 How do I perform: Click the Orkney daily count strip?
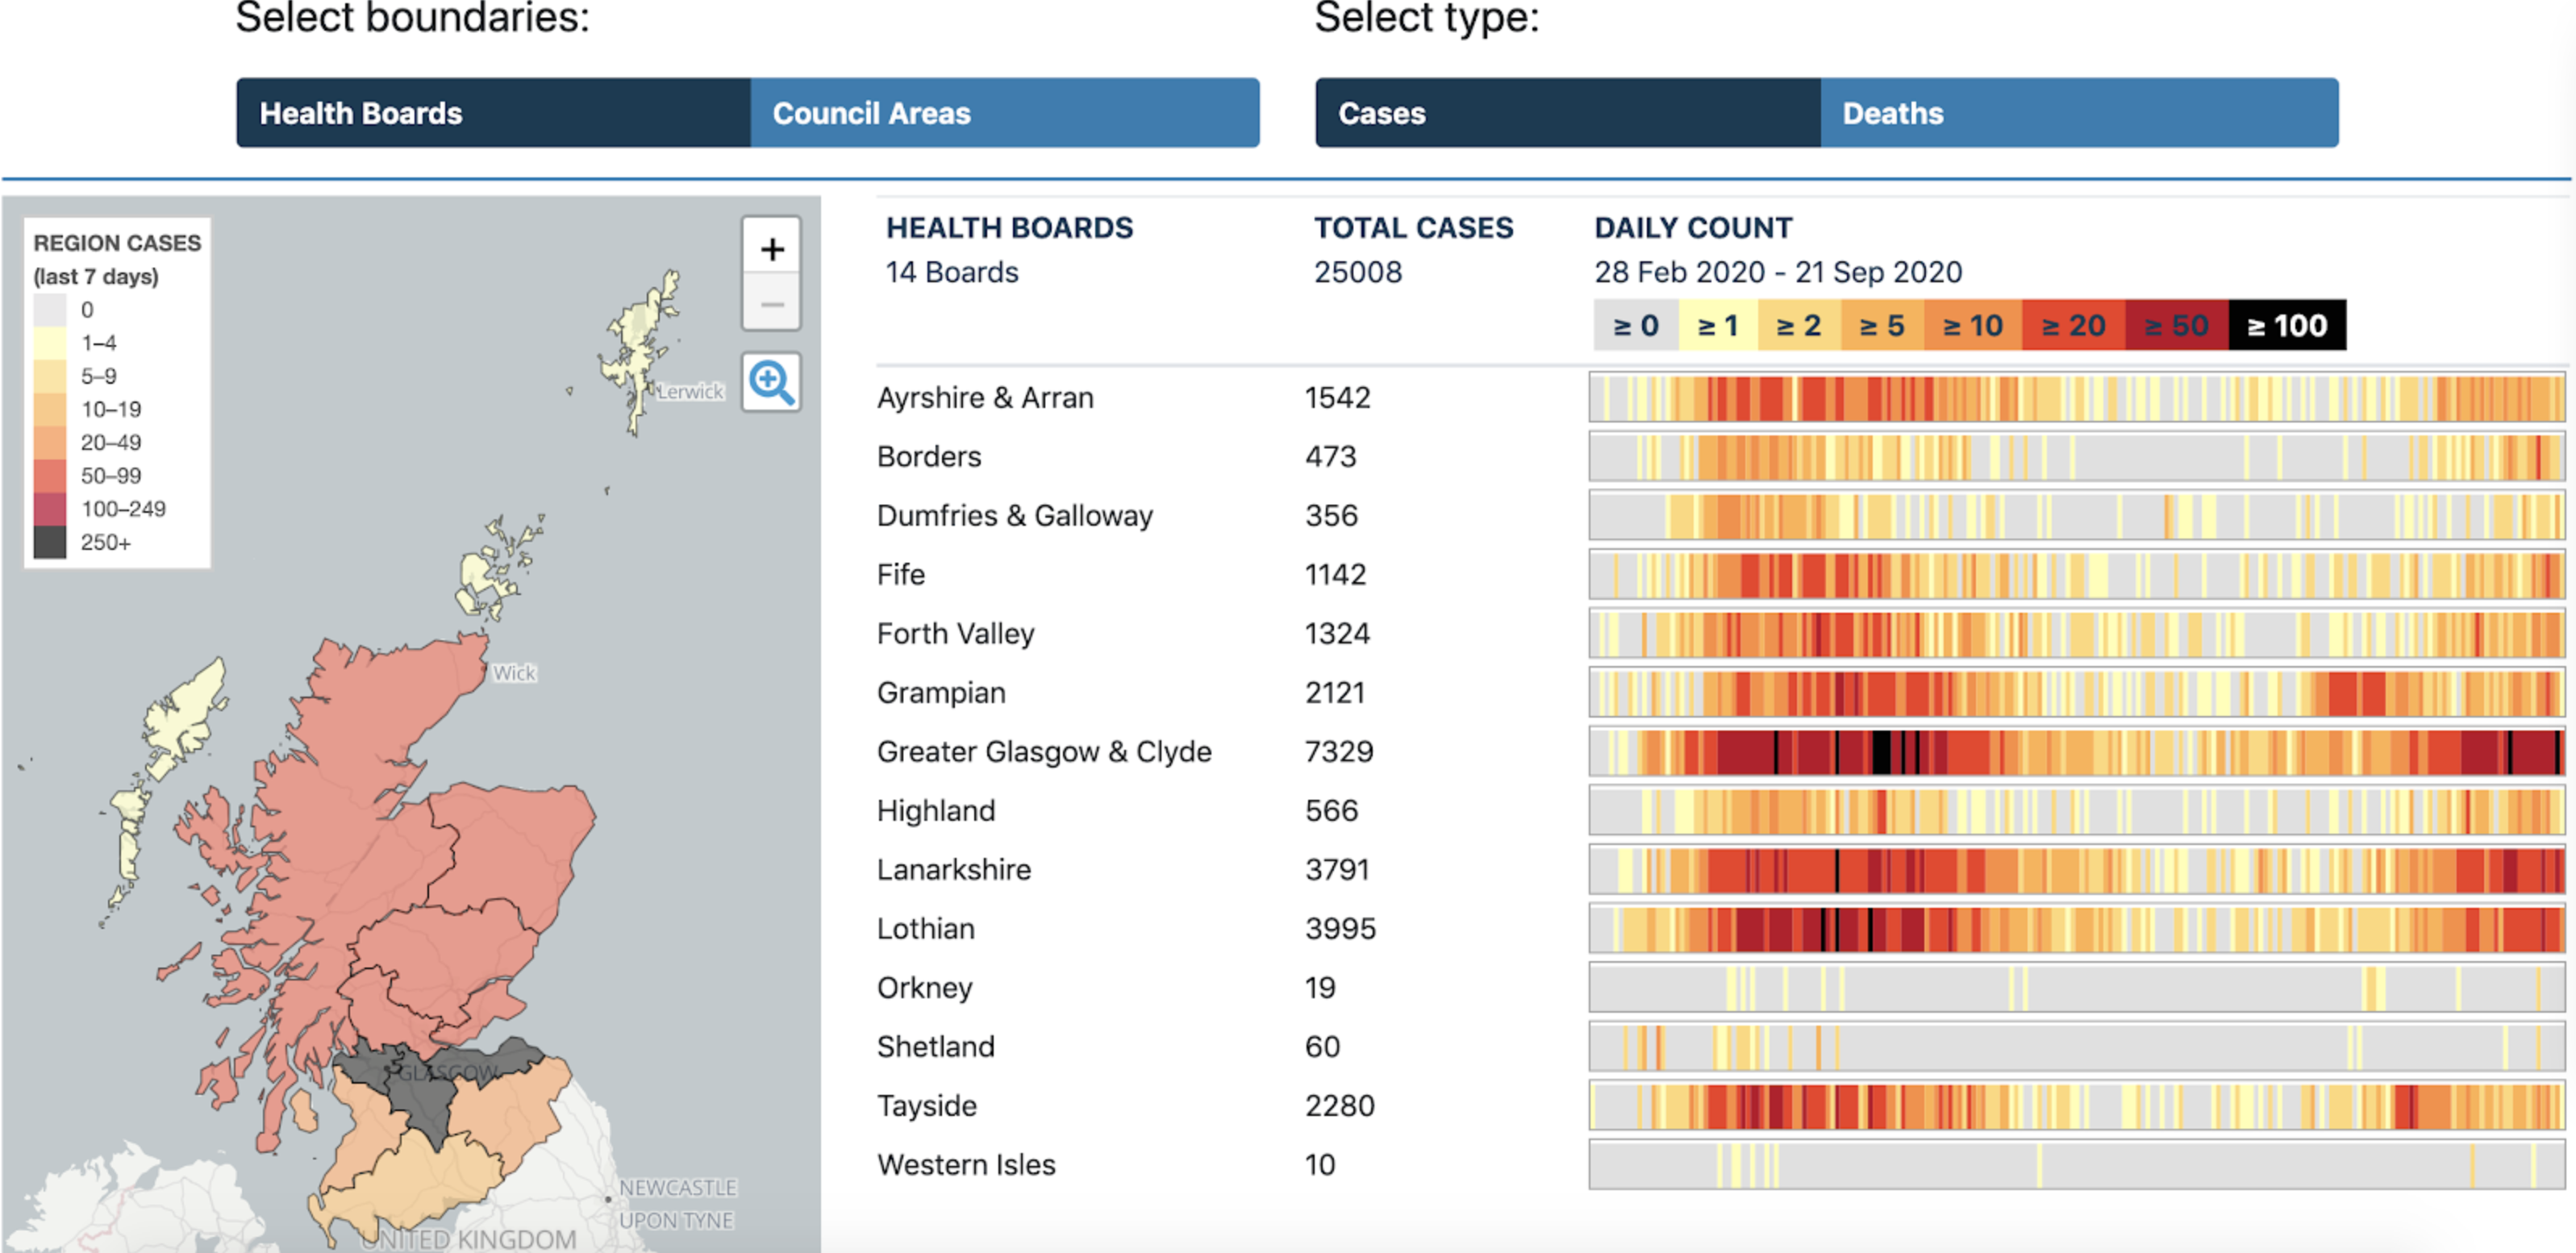pos(2076,987)
